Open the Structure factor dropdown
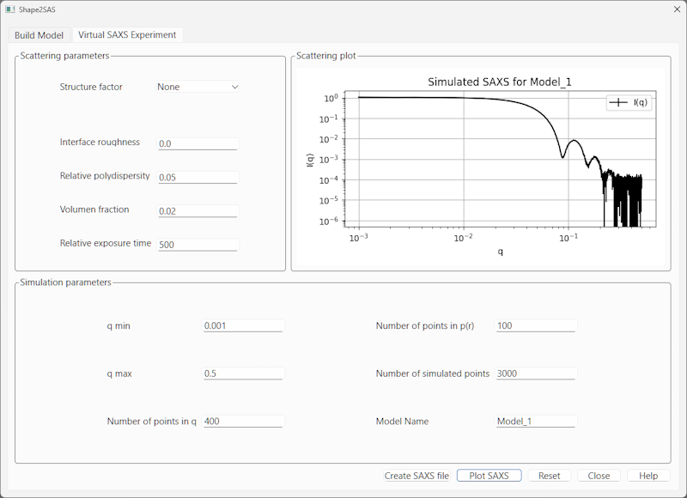Screen dimensions: 687x498 pos(198,87)
